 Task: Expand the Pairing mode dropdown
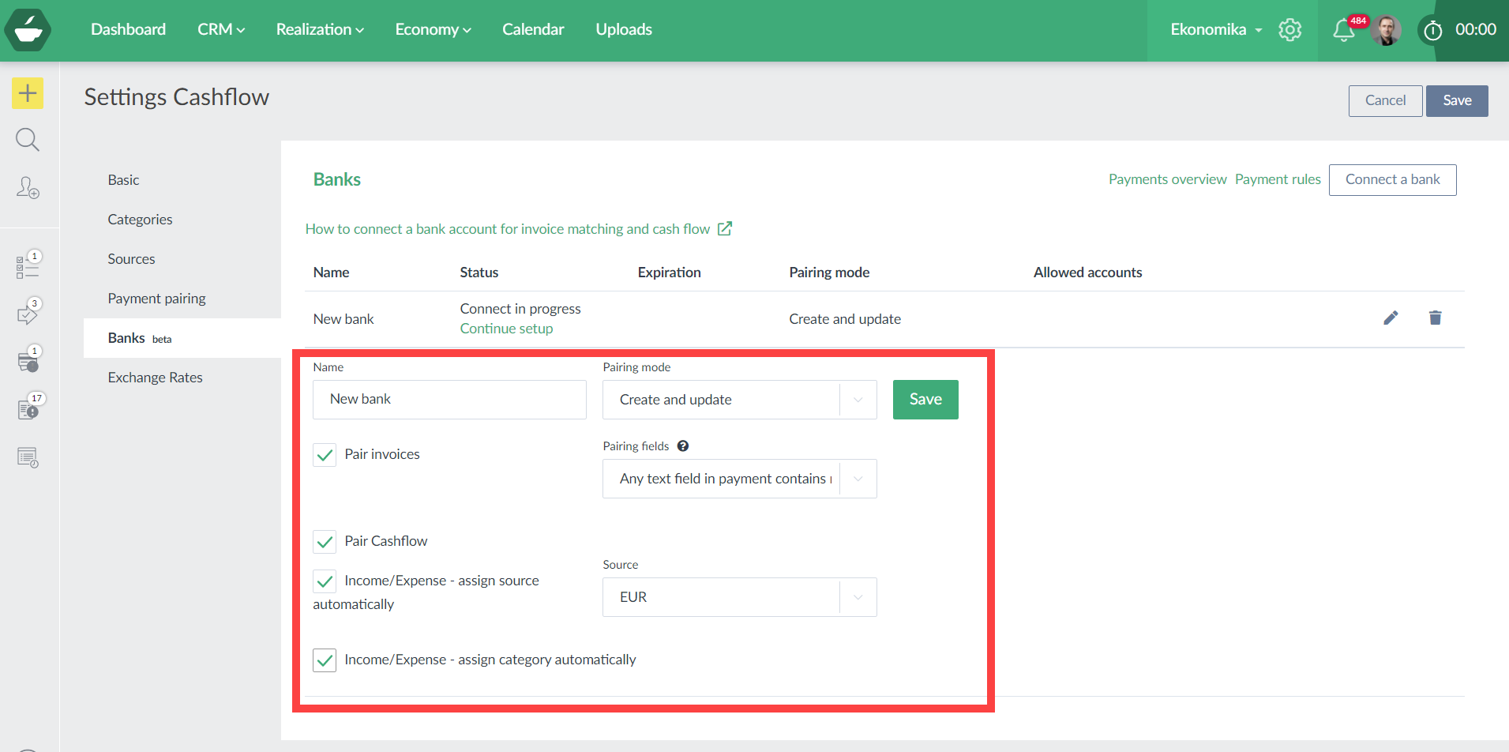pos(858,400)
